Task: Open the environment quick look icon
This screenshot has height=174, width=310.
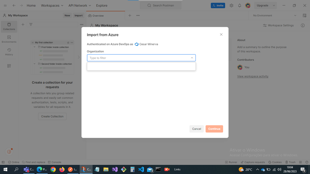Action: [x=304, y=15]
